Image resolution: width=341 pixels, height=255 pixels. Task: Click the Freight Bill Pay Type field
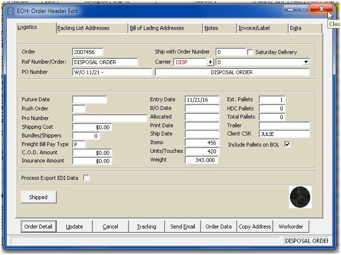(x=79, y=144)
